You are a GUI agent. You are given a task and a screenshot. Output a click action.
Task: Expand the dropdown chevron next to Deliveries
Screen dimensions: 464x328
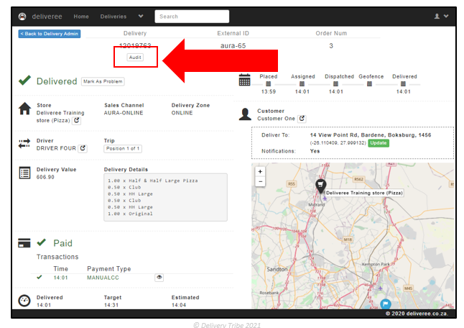click(141, 17)
